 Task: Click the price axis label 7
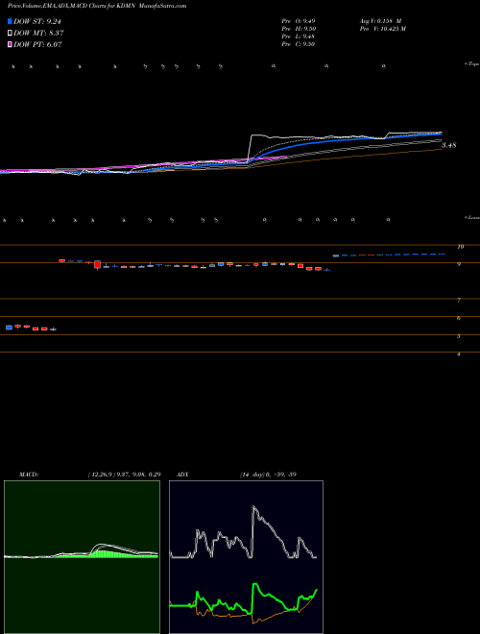click(x=459, y=300)
